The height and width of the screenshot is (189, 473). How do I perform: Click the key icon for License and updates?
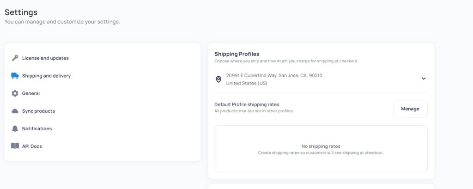point(15,58)
